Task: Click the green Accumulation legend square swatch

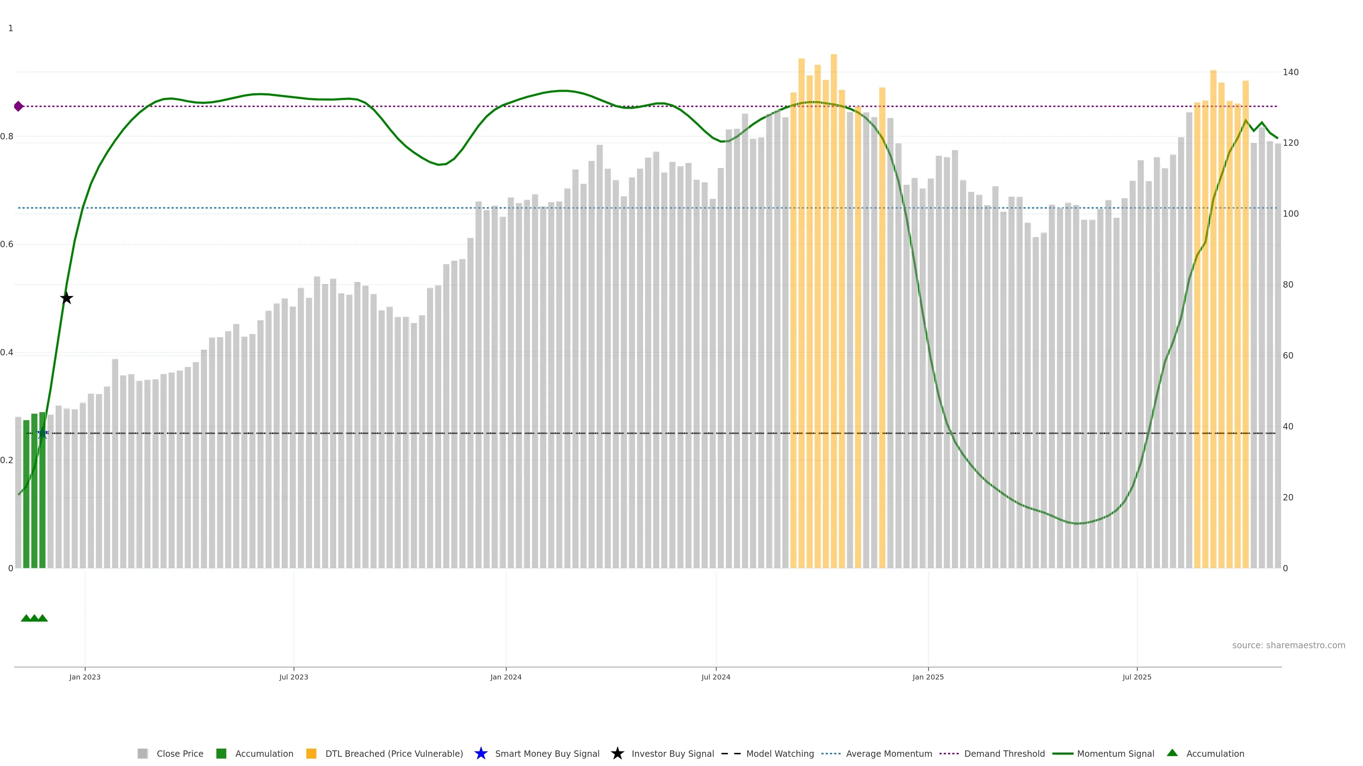Action: coord(221,753)
